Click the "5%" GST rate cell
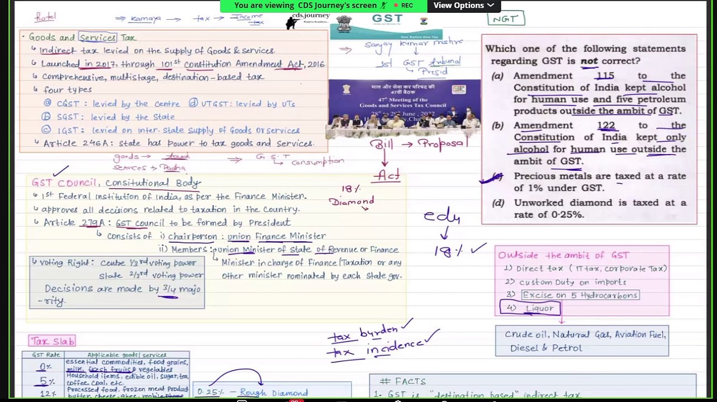The width and height of the screenshot is (717, 402). click(x=45, y=381)
